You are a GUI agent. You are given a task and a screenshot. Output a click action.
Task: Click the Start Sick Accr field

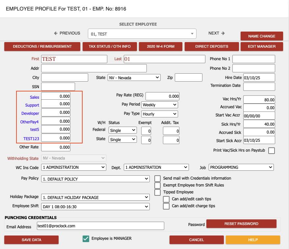[259, 140]
